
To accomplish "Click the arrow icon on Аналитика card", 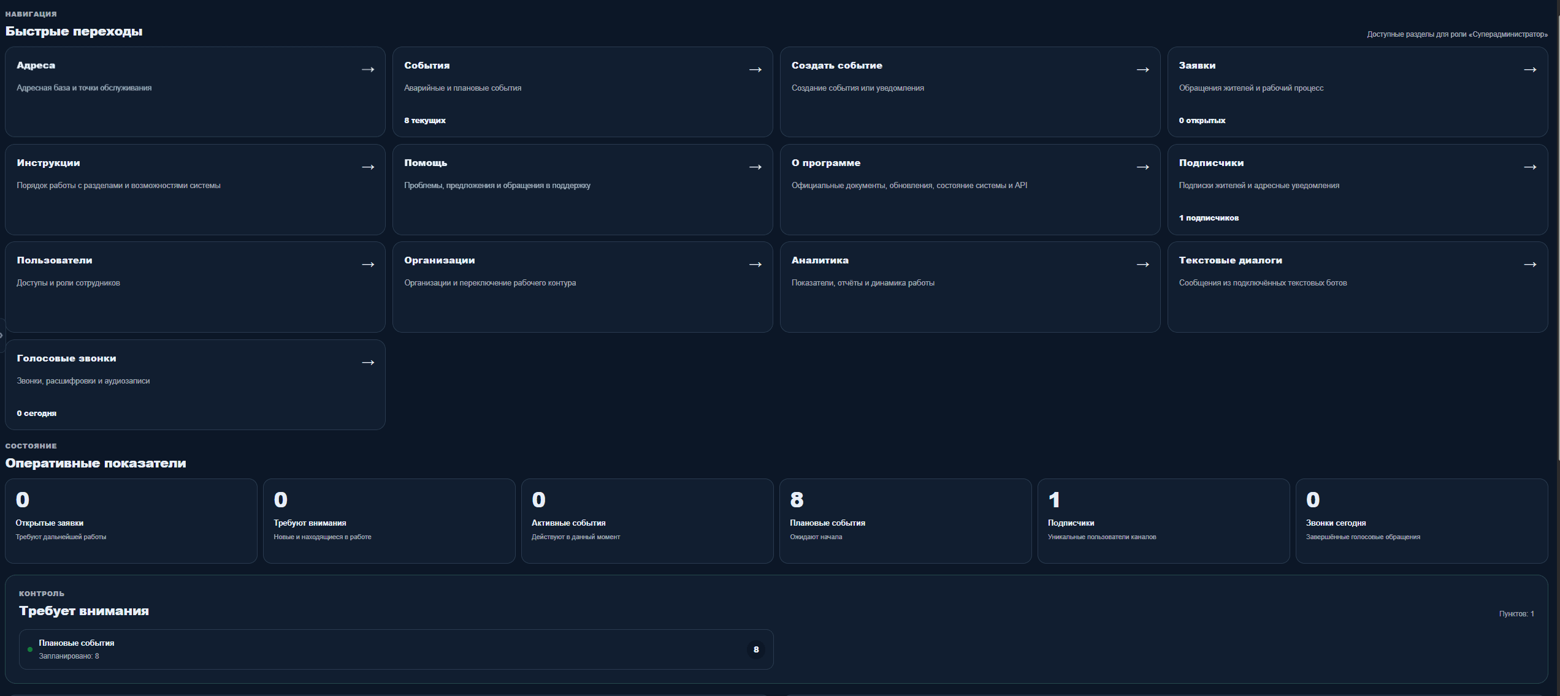I will 1143,265.
